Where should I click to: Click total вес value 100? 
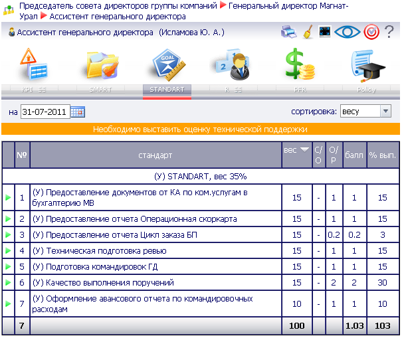coord(296,325)
